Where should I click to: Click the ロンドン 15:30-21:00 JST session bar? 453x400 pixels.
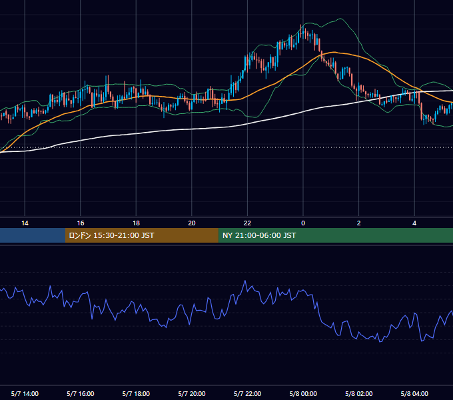[141, 235]
